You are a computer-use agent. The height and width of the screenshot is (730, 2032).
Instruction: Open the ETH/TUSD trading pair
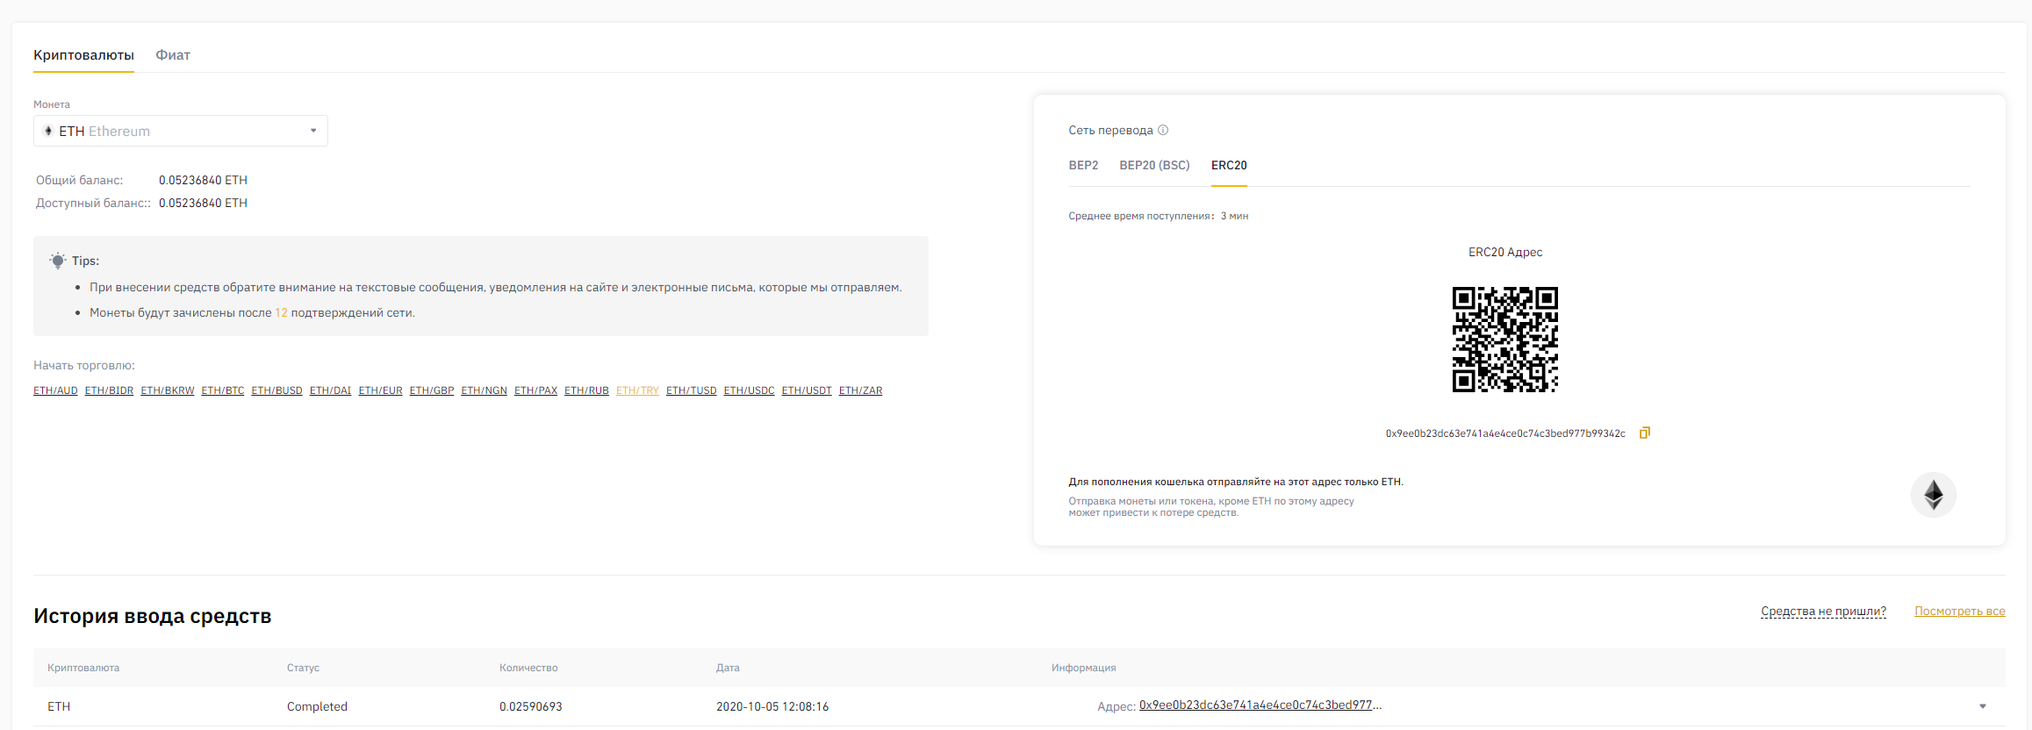tap(692, 390)
